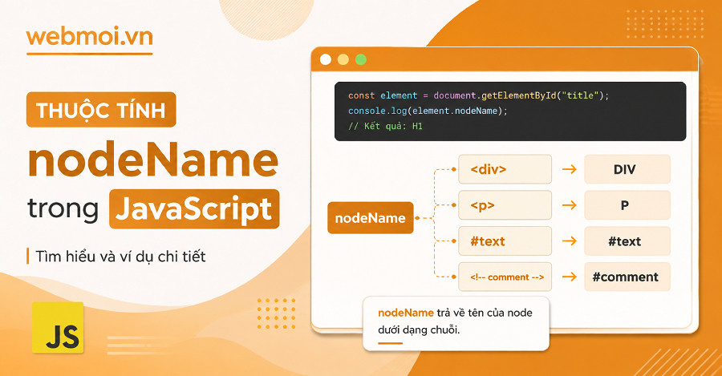722x376 pixels.
Task: Click the arrow pointing to DIV
Action: coord(570,169)
